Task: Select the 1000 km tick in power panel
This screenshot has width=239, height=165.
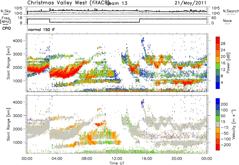Action: point(17,81)
